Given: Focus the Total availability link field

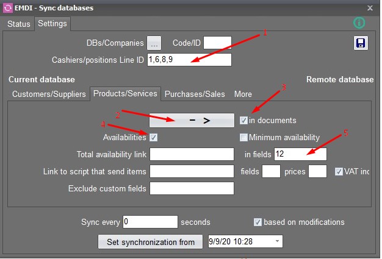Looking at the screenshot, I should point(192,154).
